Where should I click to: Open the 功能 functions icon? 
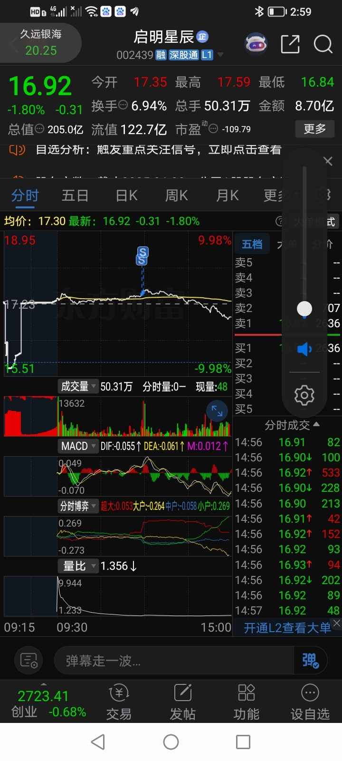tap(246, 702)
